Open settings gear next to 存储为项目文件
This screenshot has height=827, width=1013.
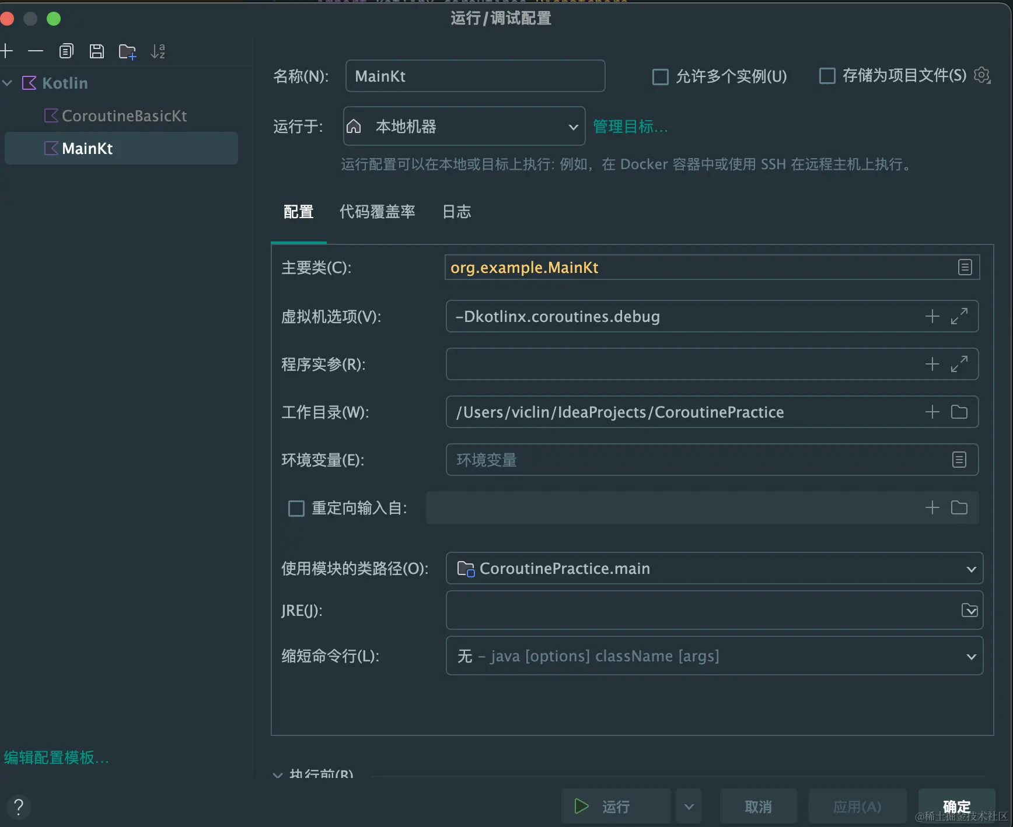pos(983,75)
